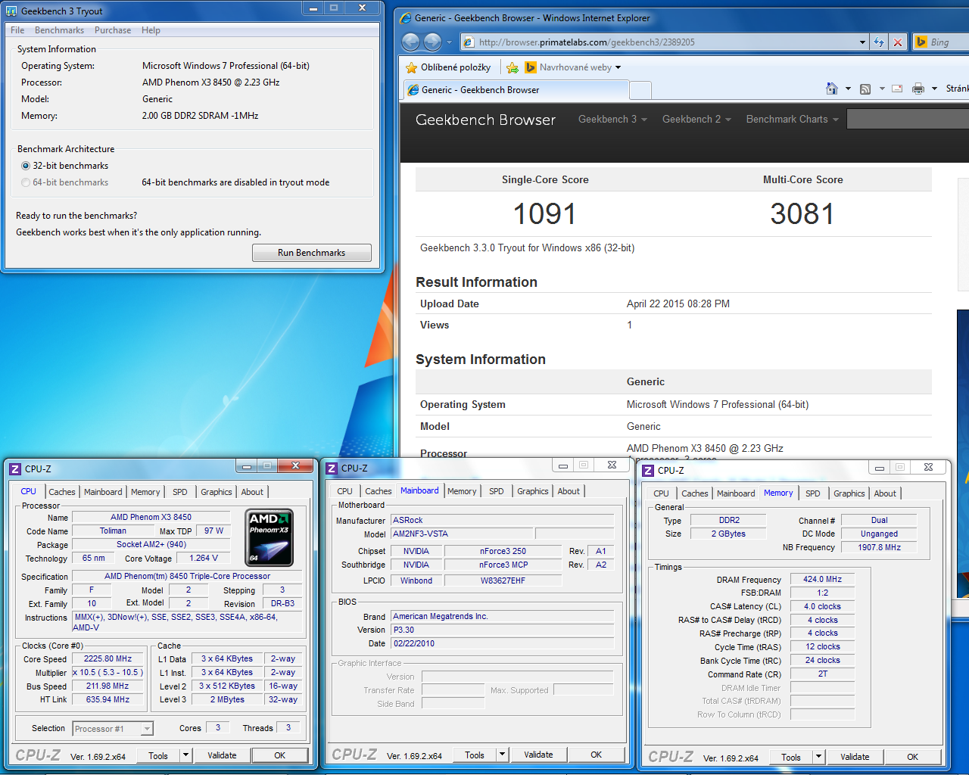Open the Purchase menu in Geekbench

point(113,30)
